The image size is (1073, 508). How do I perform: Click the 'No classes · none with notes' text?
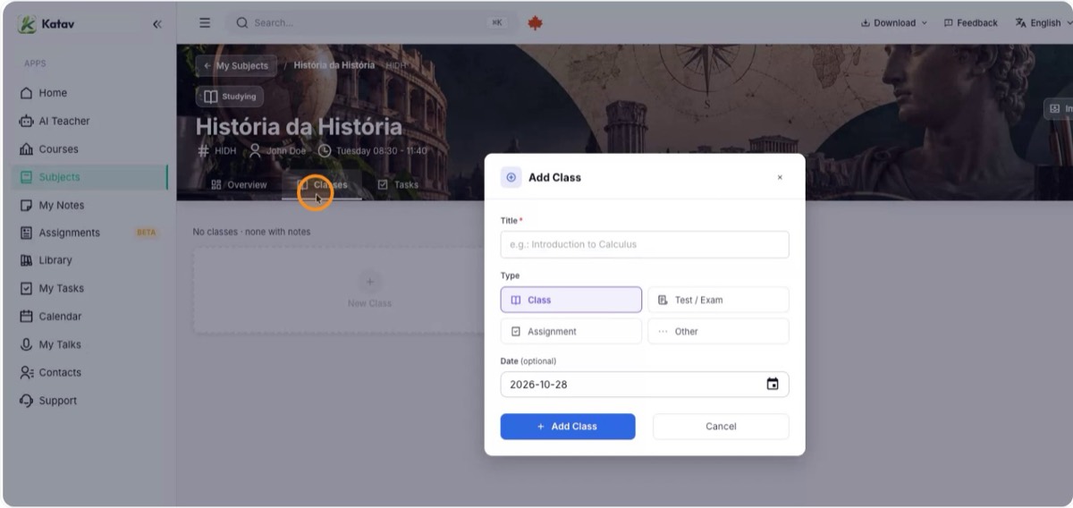point(252,232)
